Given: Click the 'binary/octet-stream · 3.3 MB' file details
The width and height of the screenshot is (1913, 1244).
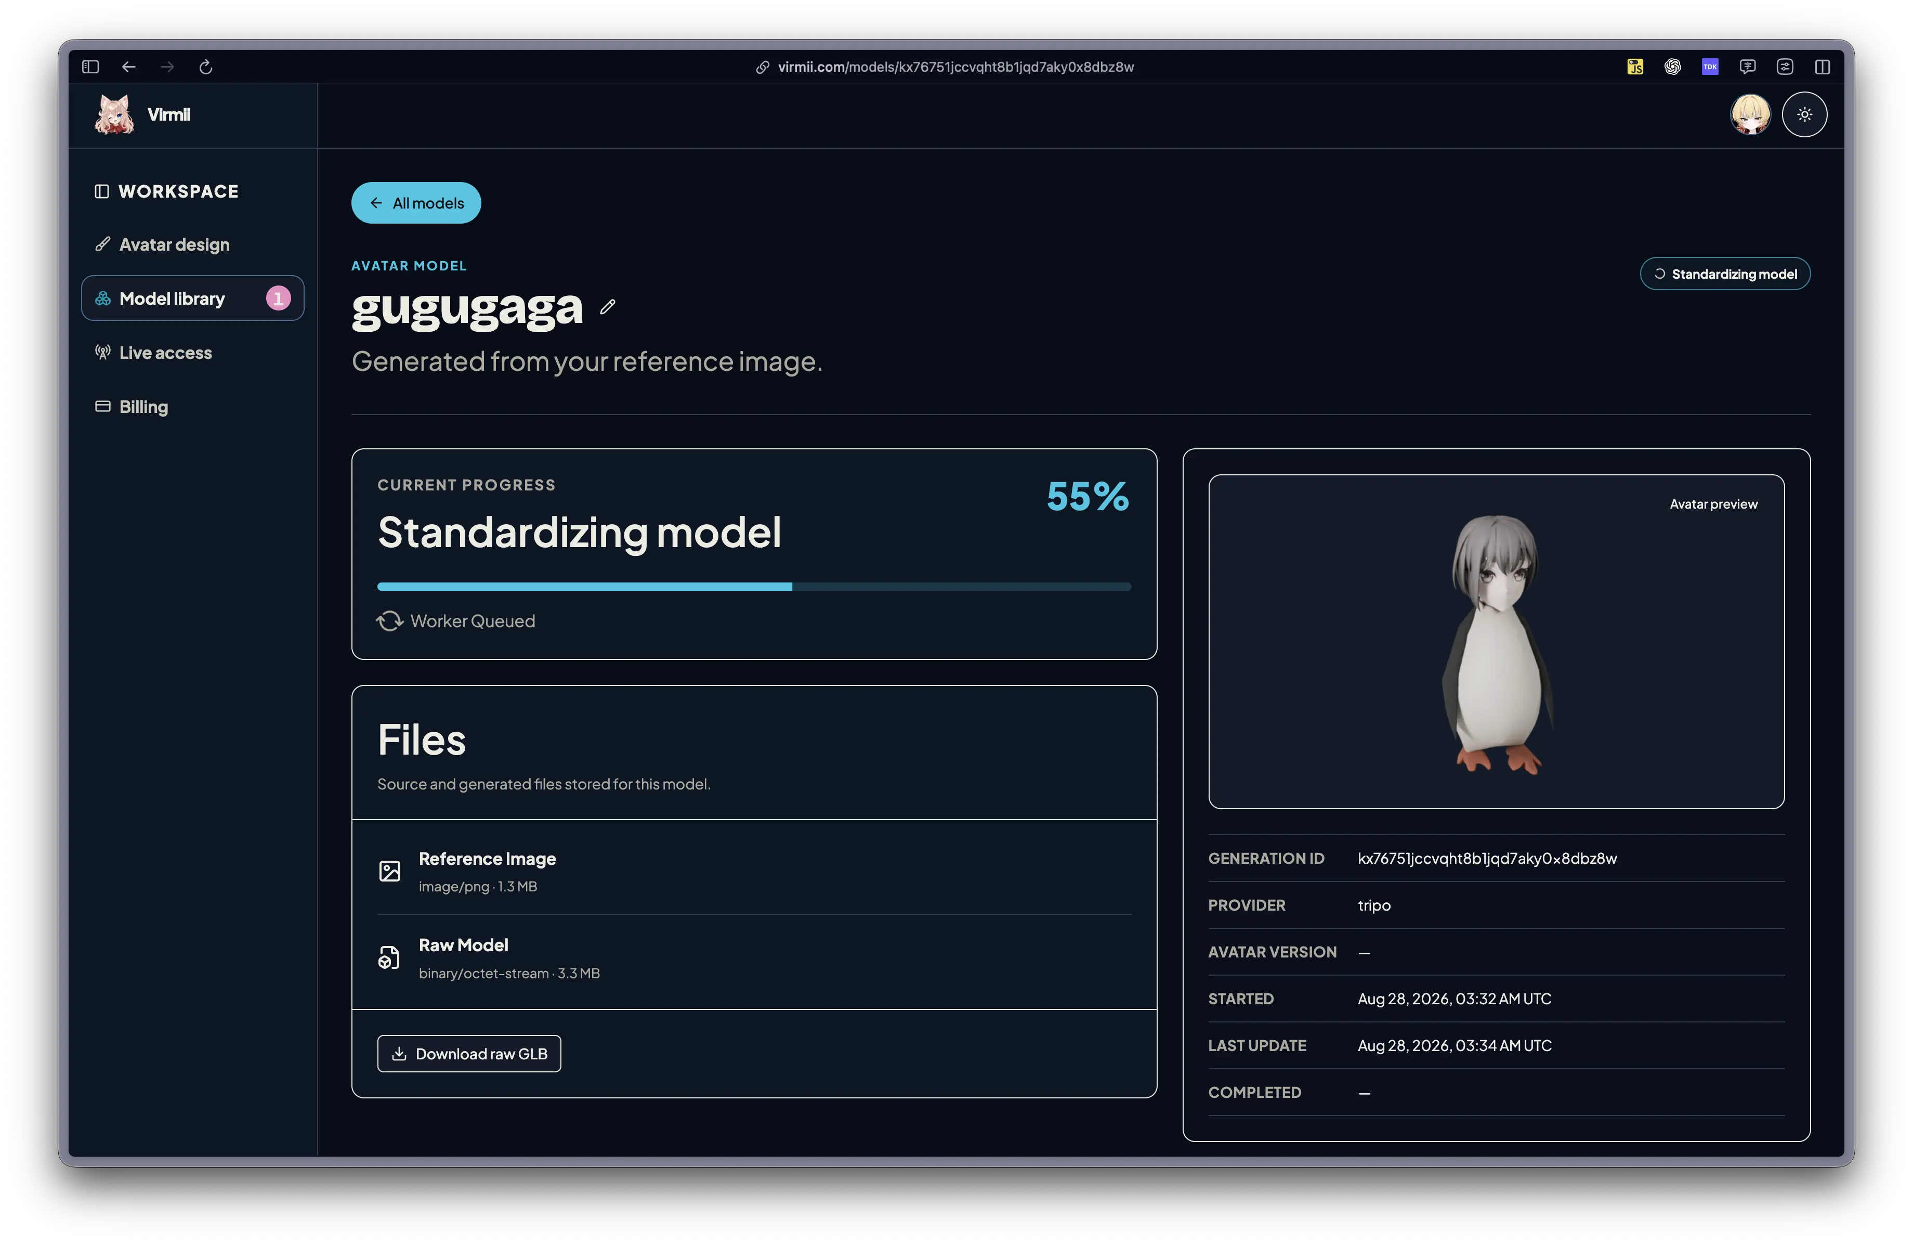Looking at the screenshot, I should pyautogui.click(x=509, y=973).
